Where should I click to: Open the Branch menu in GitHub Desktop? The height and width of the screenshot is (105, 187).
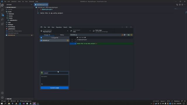coord(65,27)
